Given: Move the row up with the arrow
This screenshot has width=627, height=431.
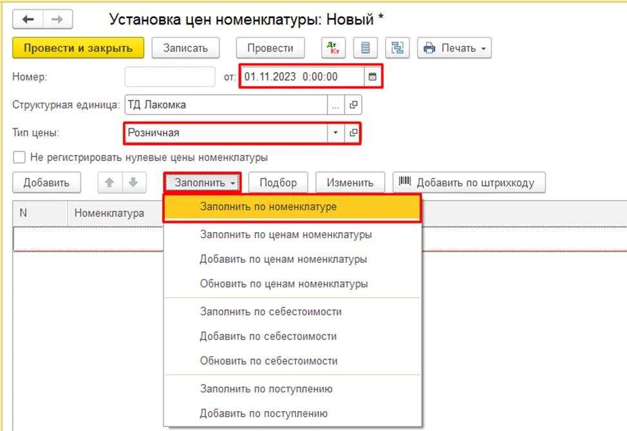Looking at the screenshot, I should click(x=109, y=182).
